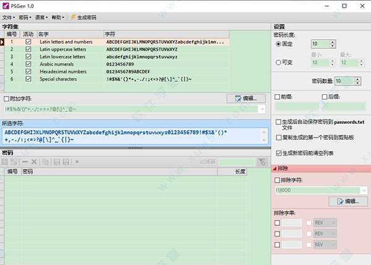
Task: Increase the password count with up arrow
Action: pos(334,79)
